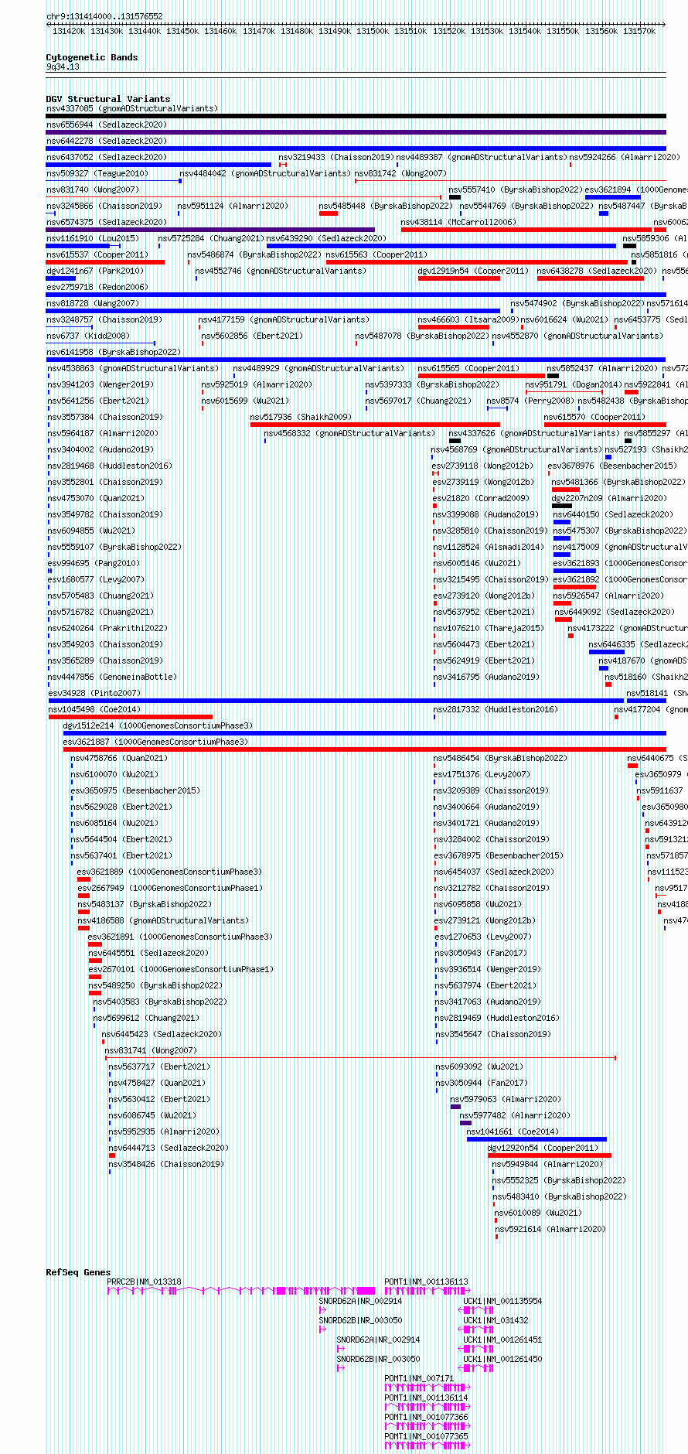Select nsv831741 (Wong2007) variant label

[151, 1050]
